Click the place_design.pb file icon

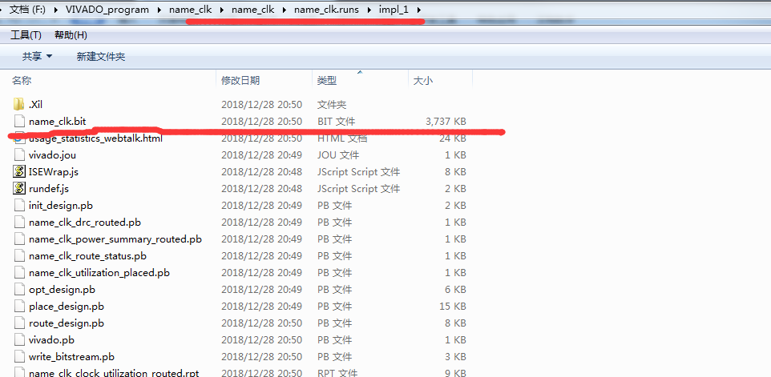click(x=19, y=306)
